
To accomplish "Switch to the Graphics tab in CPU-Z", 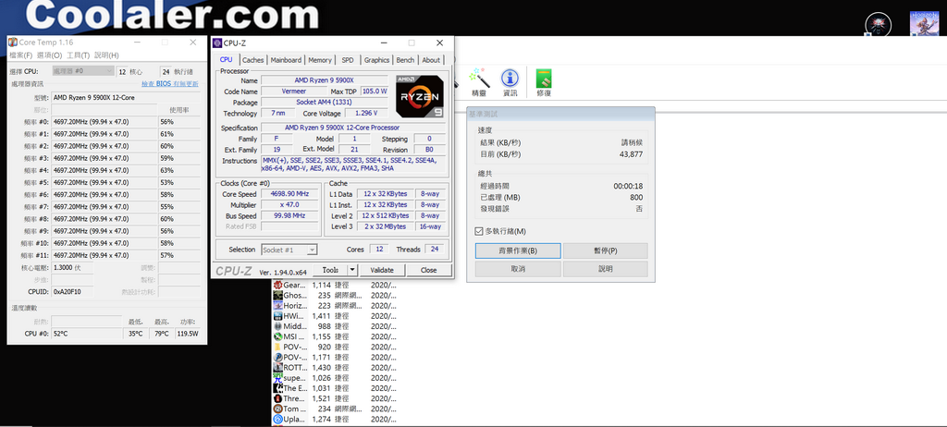I will (377, 60).
